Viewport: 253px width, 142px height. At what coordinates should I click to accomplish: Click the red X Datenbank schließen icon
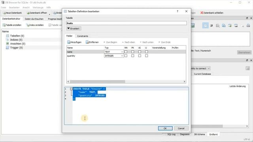pos(202,13)
